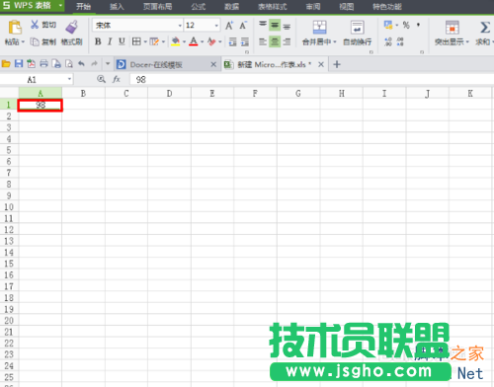The image size is (494, 387).
Task: Decrease font size with the A- icon
Action: click(243, 26)
